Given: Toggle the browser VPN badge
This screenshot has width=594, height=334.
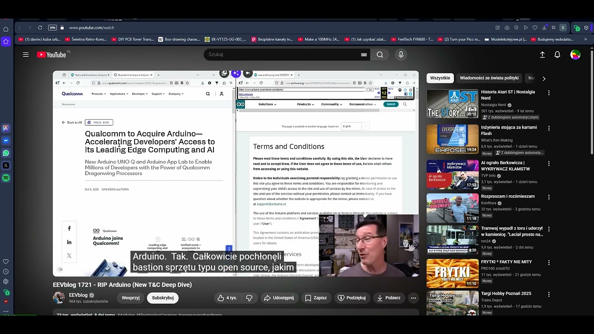Looking at the screenshot, I should 52,28.
